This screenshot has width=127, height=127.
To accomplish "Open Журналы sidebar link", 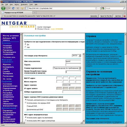I will [x=7, y=65].
